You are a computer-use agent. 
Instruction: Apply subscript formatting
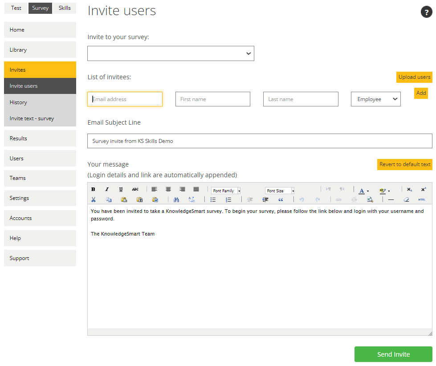tap(409, 189)
